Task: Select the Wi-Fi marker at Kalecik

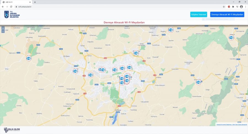Action: pyautogui.click(x=231, y=38)
